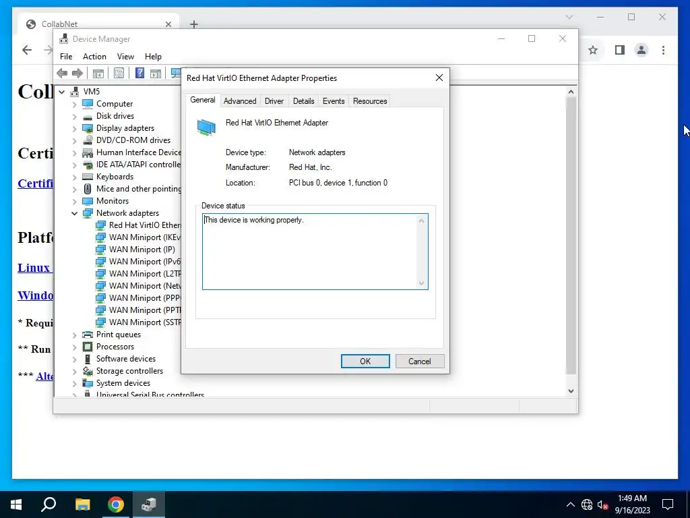
Task: Open taskbar Search magnifier
Action: (x=49, y=505)
